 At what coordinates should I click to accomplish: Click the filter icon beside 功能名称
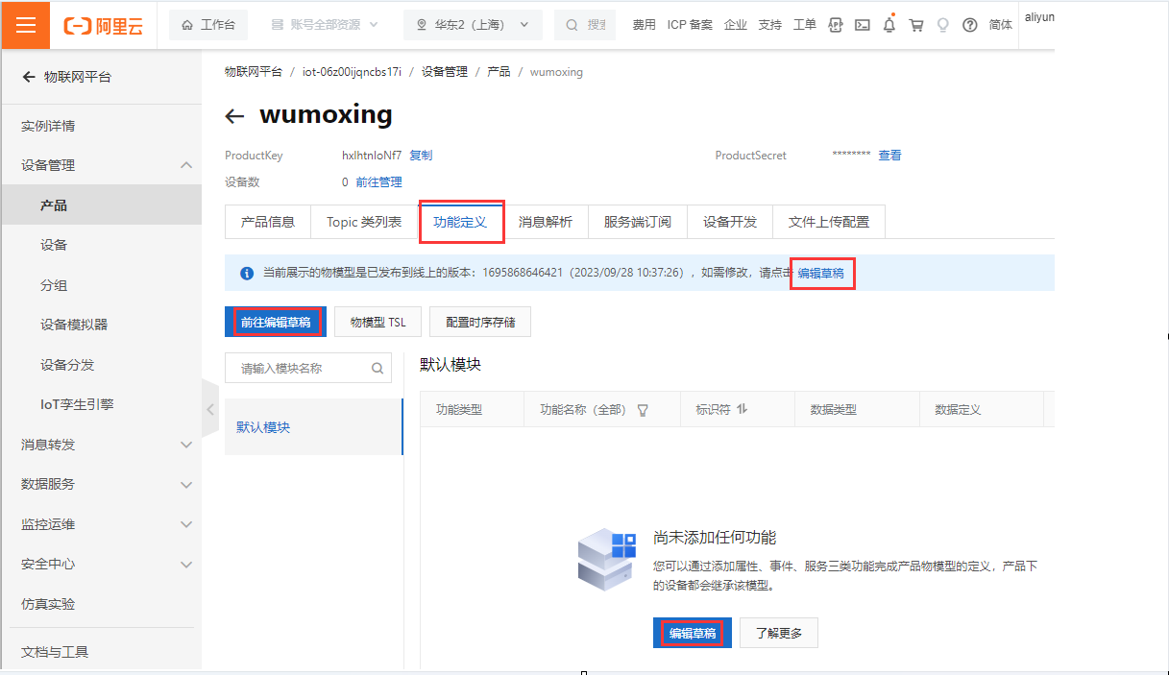tap(643, 410)
